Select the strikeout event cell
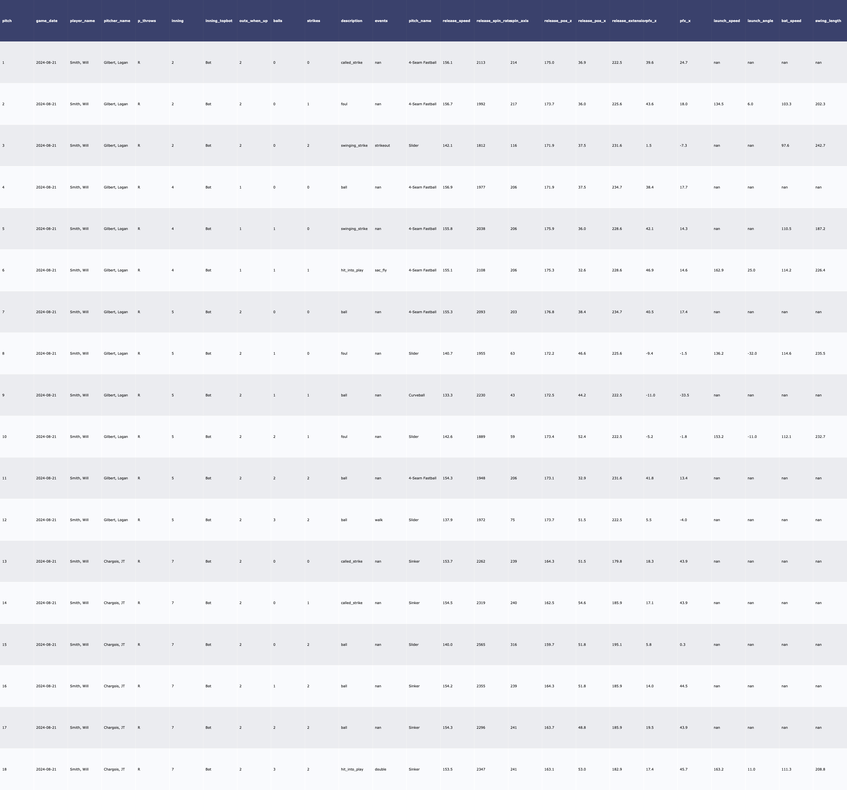 tap(382, 146)
